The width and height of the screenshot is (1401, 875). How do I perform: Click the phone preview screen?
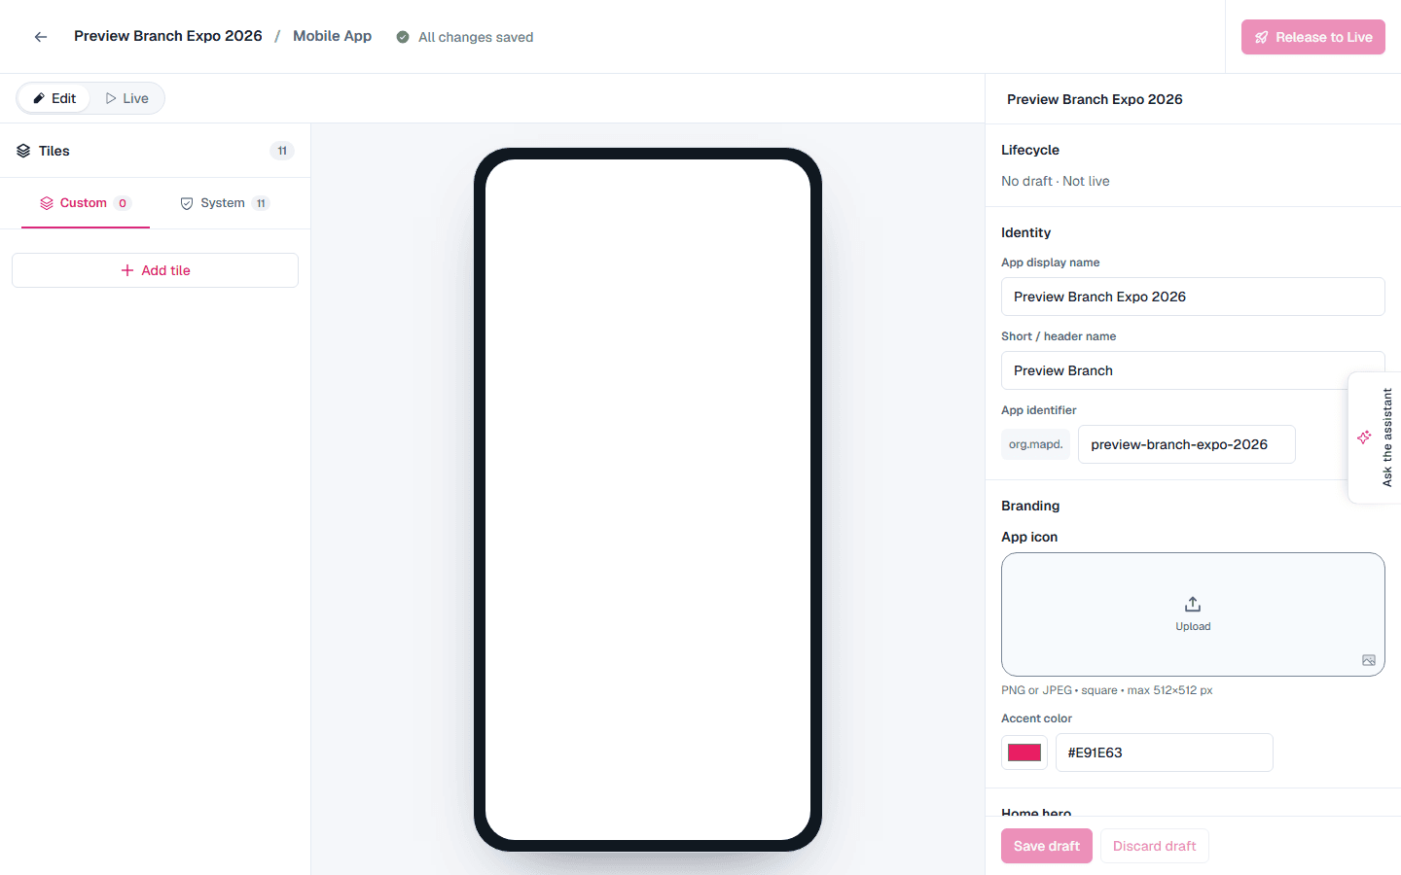[x=648, y=500]
